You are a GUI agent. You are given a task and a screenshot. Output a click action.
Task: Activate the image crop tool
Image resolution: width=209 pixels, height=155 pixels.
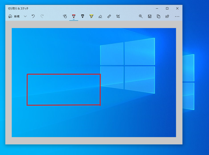(x=118, y=16)
